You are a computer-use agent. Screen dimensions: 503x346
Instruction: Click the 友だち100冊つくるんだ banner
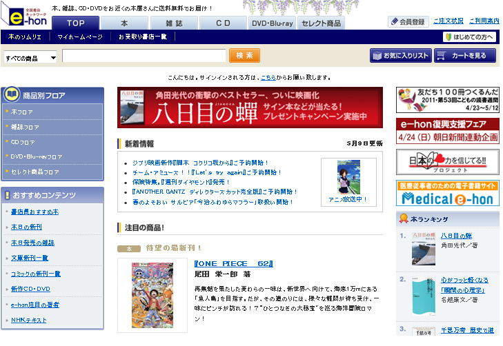[x=448, y=100]
